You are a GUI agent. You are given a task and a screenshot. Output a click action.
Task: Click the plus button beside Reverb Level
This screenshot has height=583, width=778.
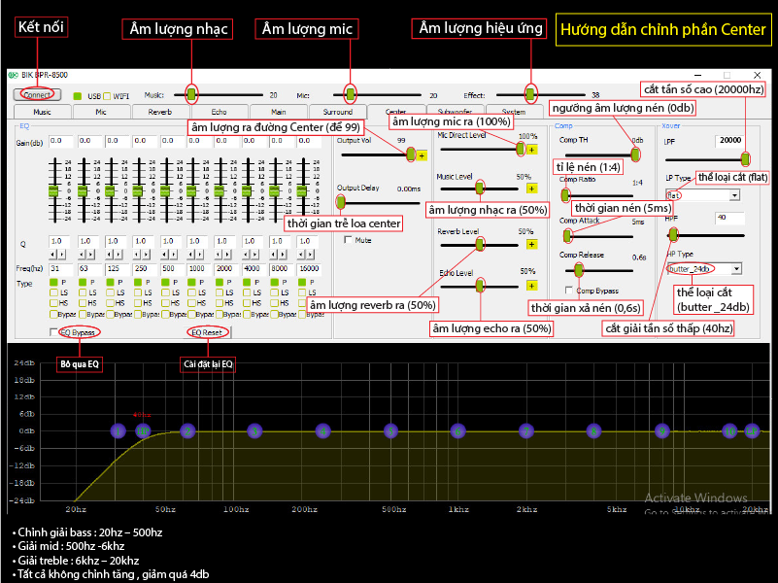531,244
